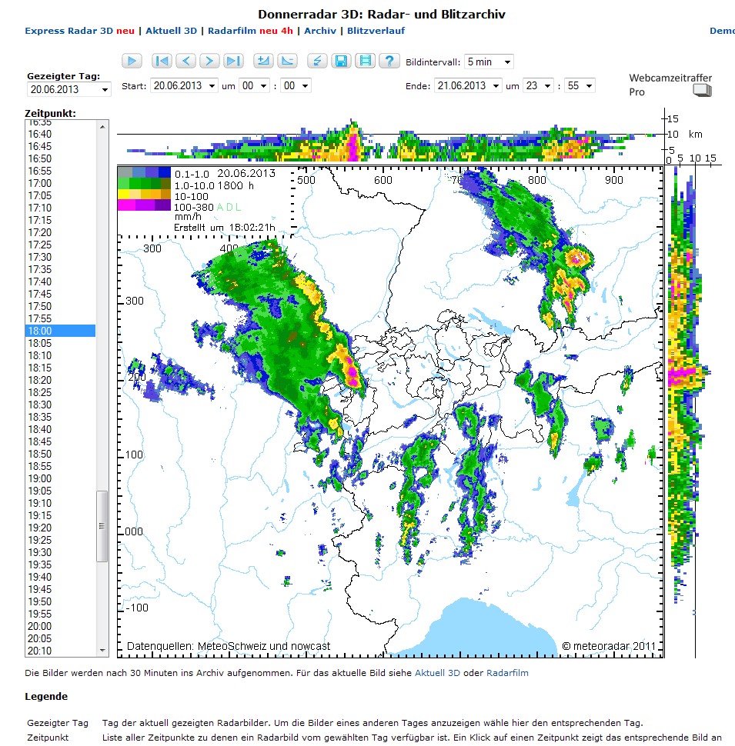Click the faster animation speed icon

point(263,61)
